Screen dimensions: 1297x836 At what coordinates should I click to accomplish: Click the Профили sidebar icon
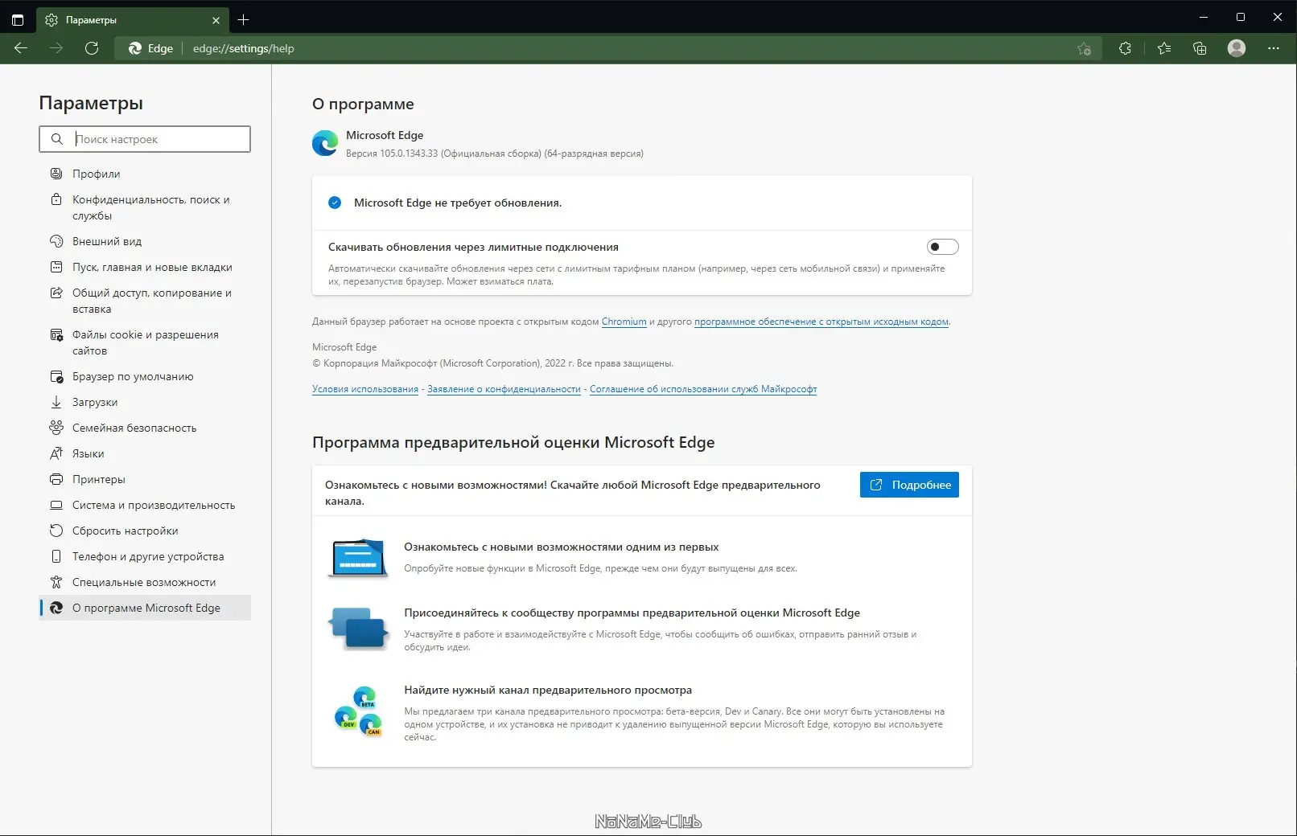coord(56,174)
